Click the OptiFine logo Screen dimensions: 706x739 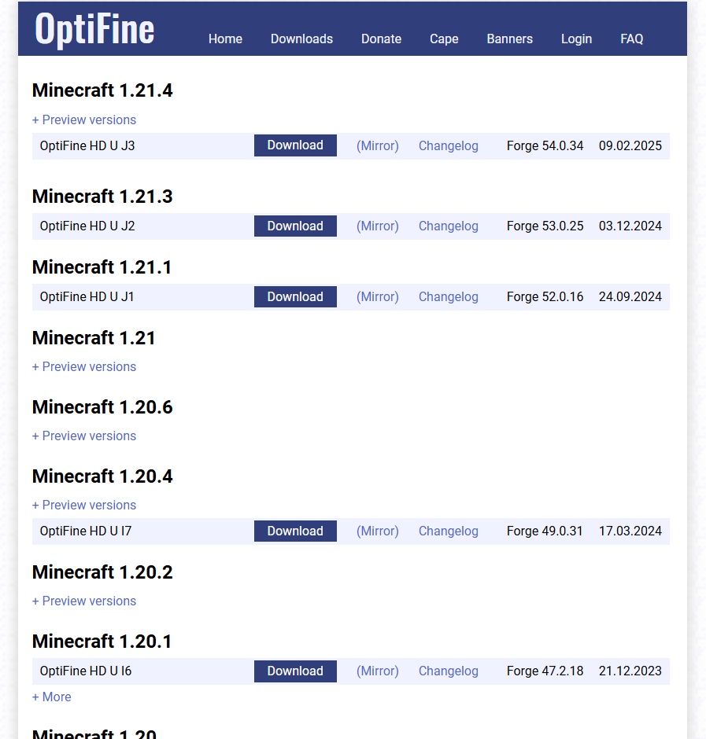(x=95, y=30)
